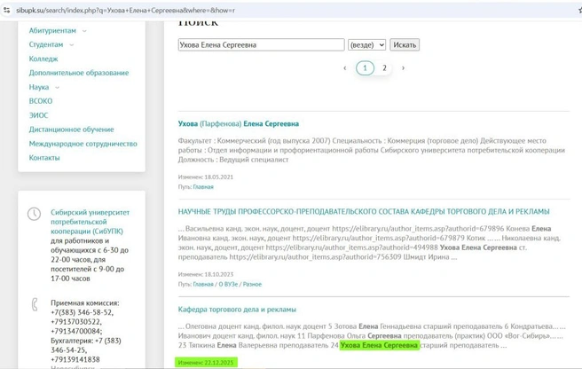Open Контакты menu item
The width and height of the screenshot is (582, 369).
pyautogui.click(x=44, y=157)
